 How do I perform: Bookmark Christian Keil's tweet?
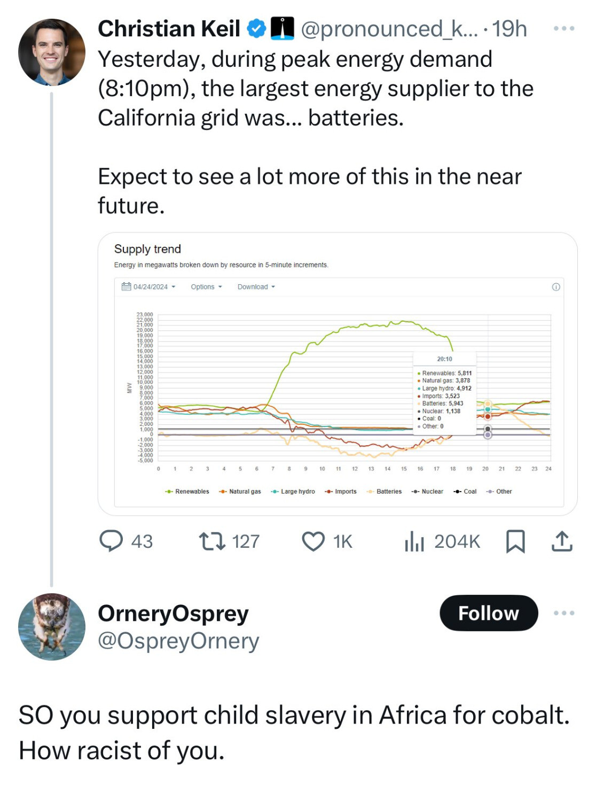(x=515, y=541)
